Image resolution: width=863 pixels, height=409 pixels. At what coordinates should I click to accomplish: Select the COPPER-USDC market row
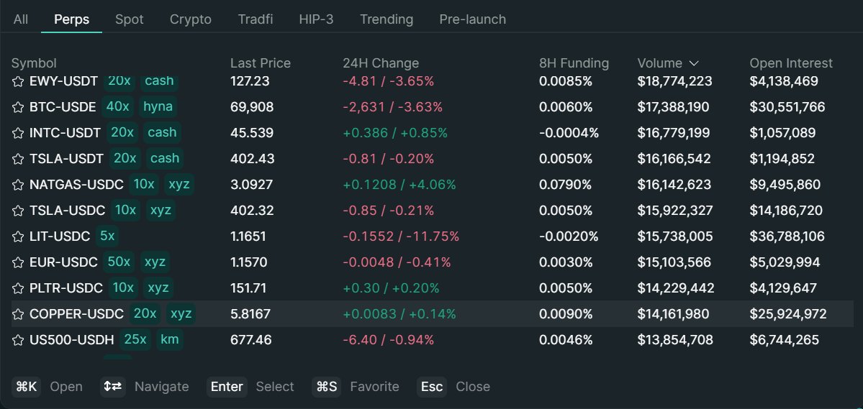click(432, 314)
